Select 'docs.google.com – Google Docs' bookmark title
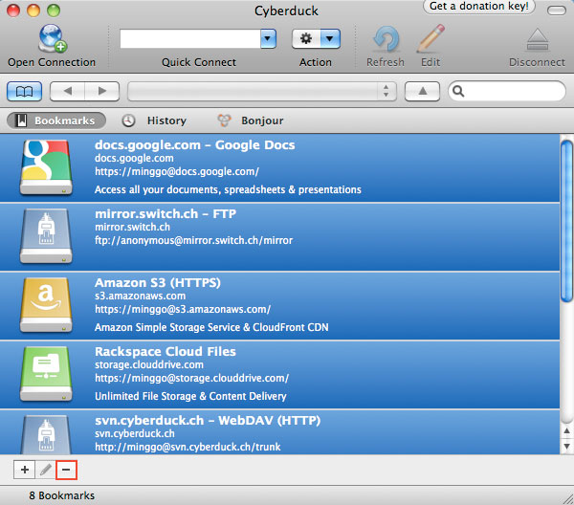Screen dimensions: 574x505 pyautogui.click(x=195, y=145)
